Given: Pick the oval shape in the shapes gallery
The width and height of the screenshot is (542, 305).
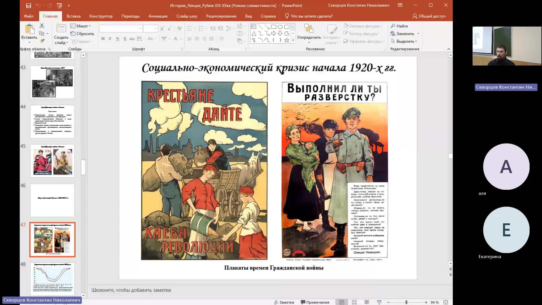Looking at the screenshot, I should [280, 27].
